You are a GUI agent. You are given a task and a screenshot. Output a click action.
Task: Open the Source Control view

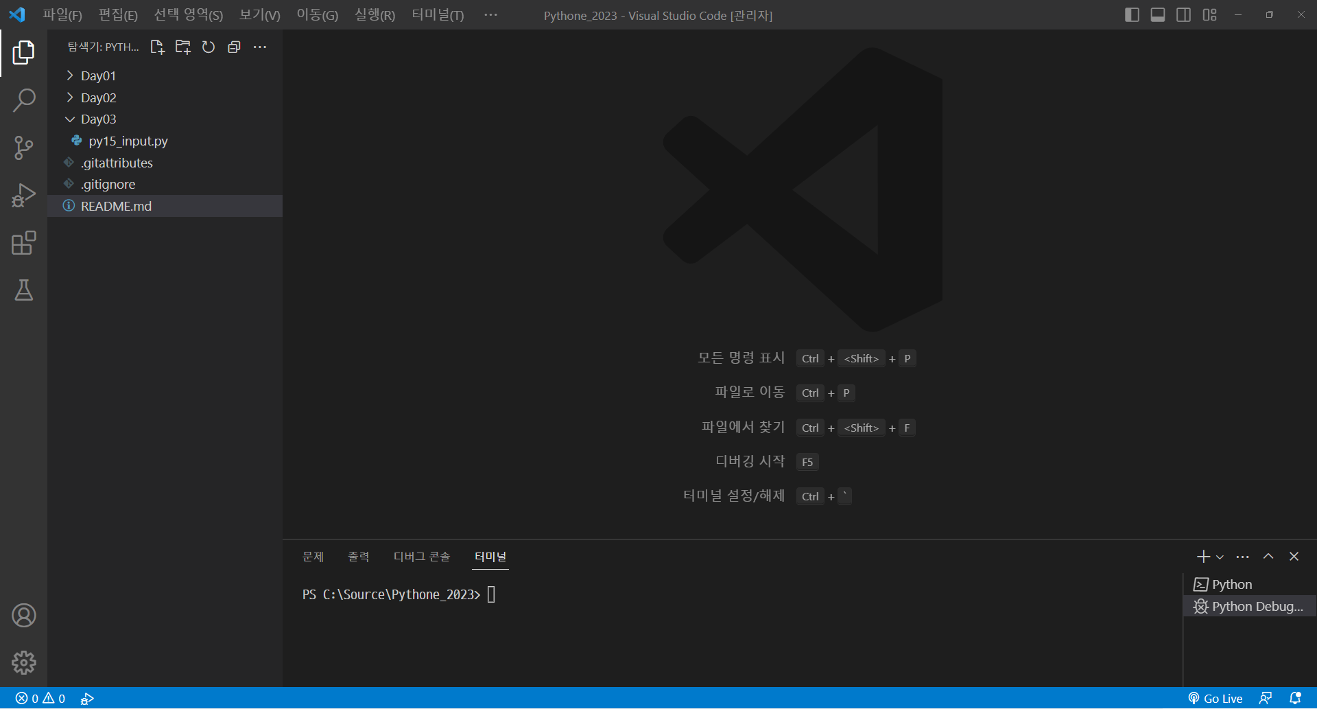pos(23,148)
